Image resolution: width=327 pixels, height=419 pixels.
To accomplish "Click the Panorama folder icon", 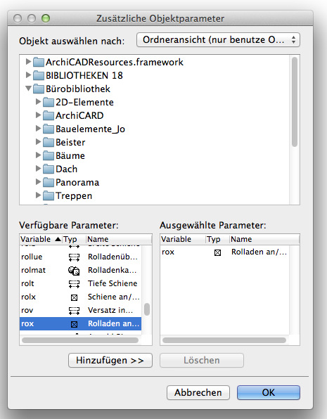I will coord(49,182).
